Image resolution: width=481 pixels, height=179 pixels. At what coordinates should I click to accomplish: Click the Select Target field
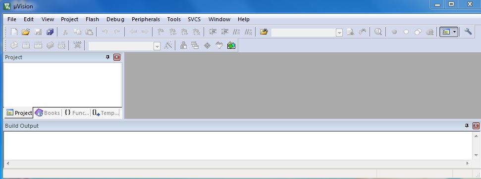[121, 46]
